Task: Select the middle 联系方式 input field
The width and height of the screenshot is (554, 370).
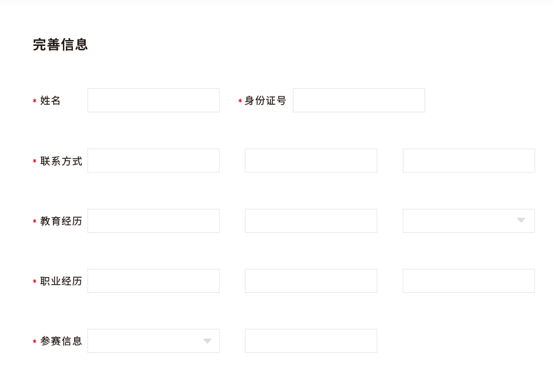Action: 311,161
